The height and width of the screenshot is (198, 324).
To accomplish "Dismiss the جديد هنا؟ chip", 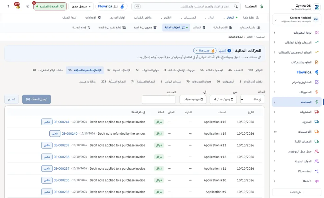I will (196, 51).
